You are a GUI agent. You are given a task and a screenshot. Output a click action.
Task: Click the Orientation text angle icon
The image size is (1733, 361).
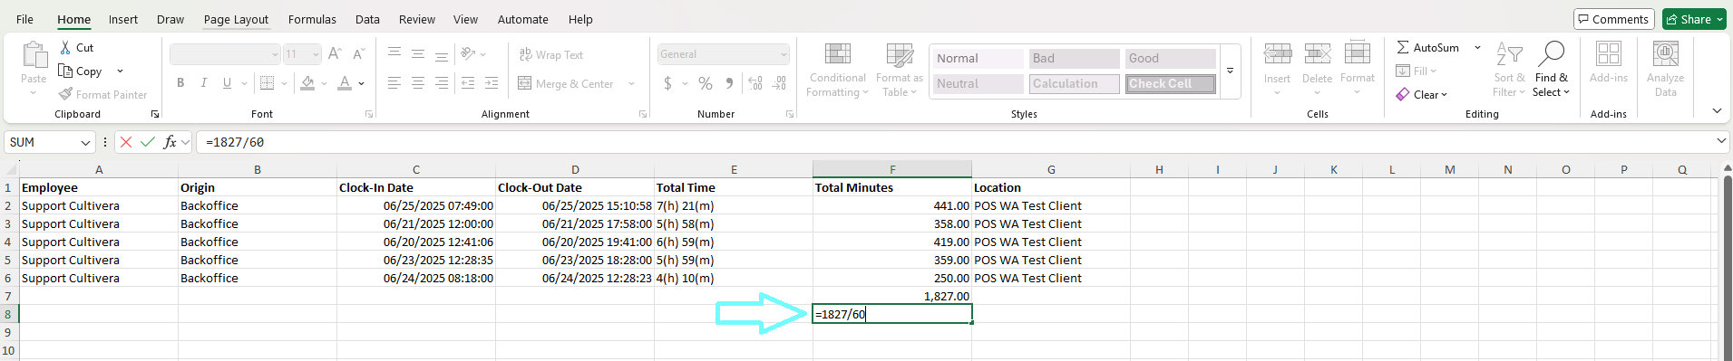click(468, 54)
